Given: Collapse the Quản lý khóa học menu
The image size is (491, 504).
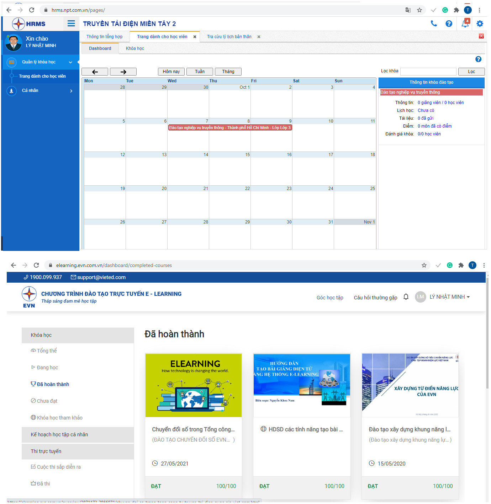Looking at the screenshot, I should tap(70, 62).
